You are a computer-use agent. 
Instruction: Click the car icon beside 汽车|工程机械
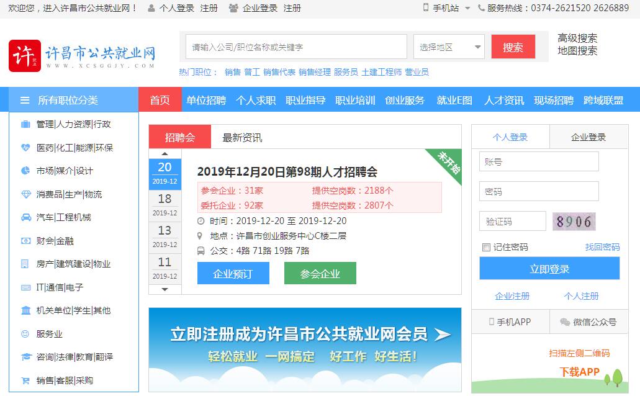(x=25, y=217)
